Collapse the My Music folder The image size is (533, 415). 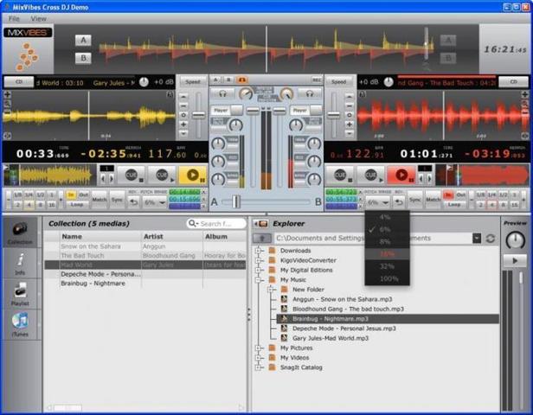(x=259, y=280)
